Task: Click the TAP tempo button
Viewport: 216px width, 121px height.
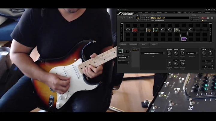Action: click(185, 12)
